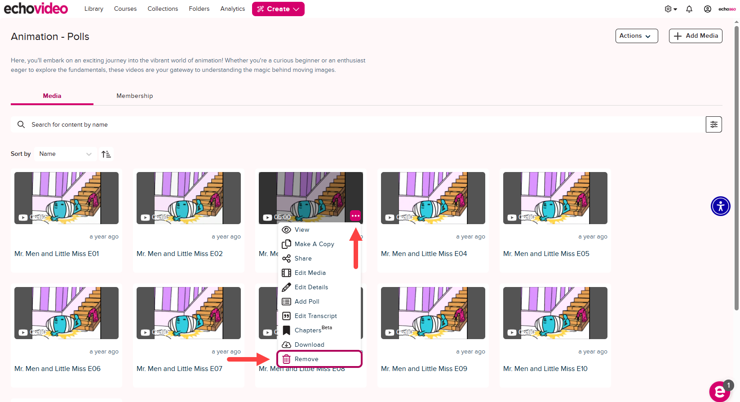
Task: Click the Edit Details pencil icon
Action: pyautogui.click(x=286, y=287)
